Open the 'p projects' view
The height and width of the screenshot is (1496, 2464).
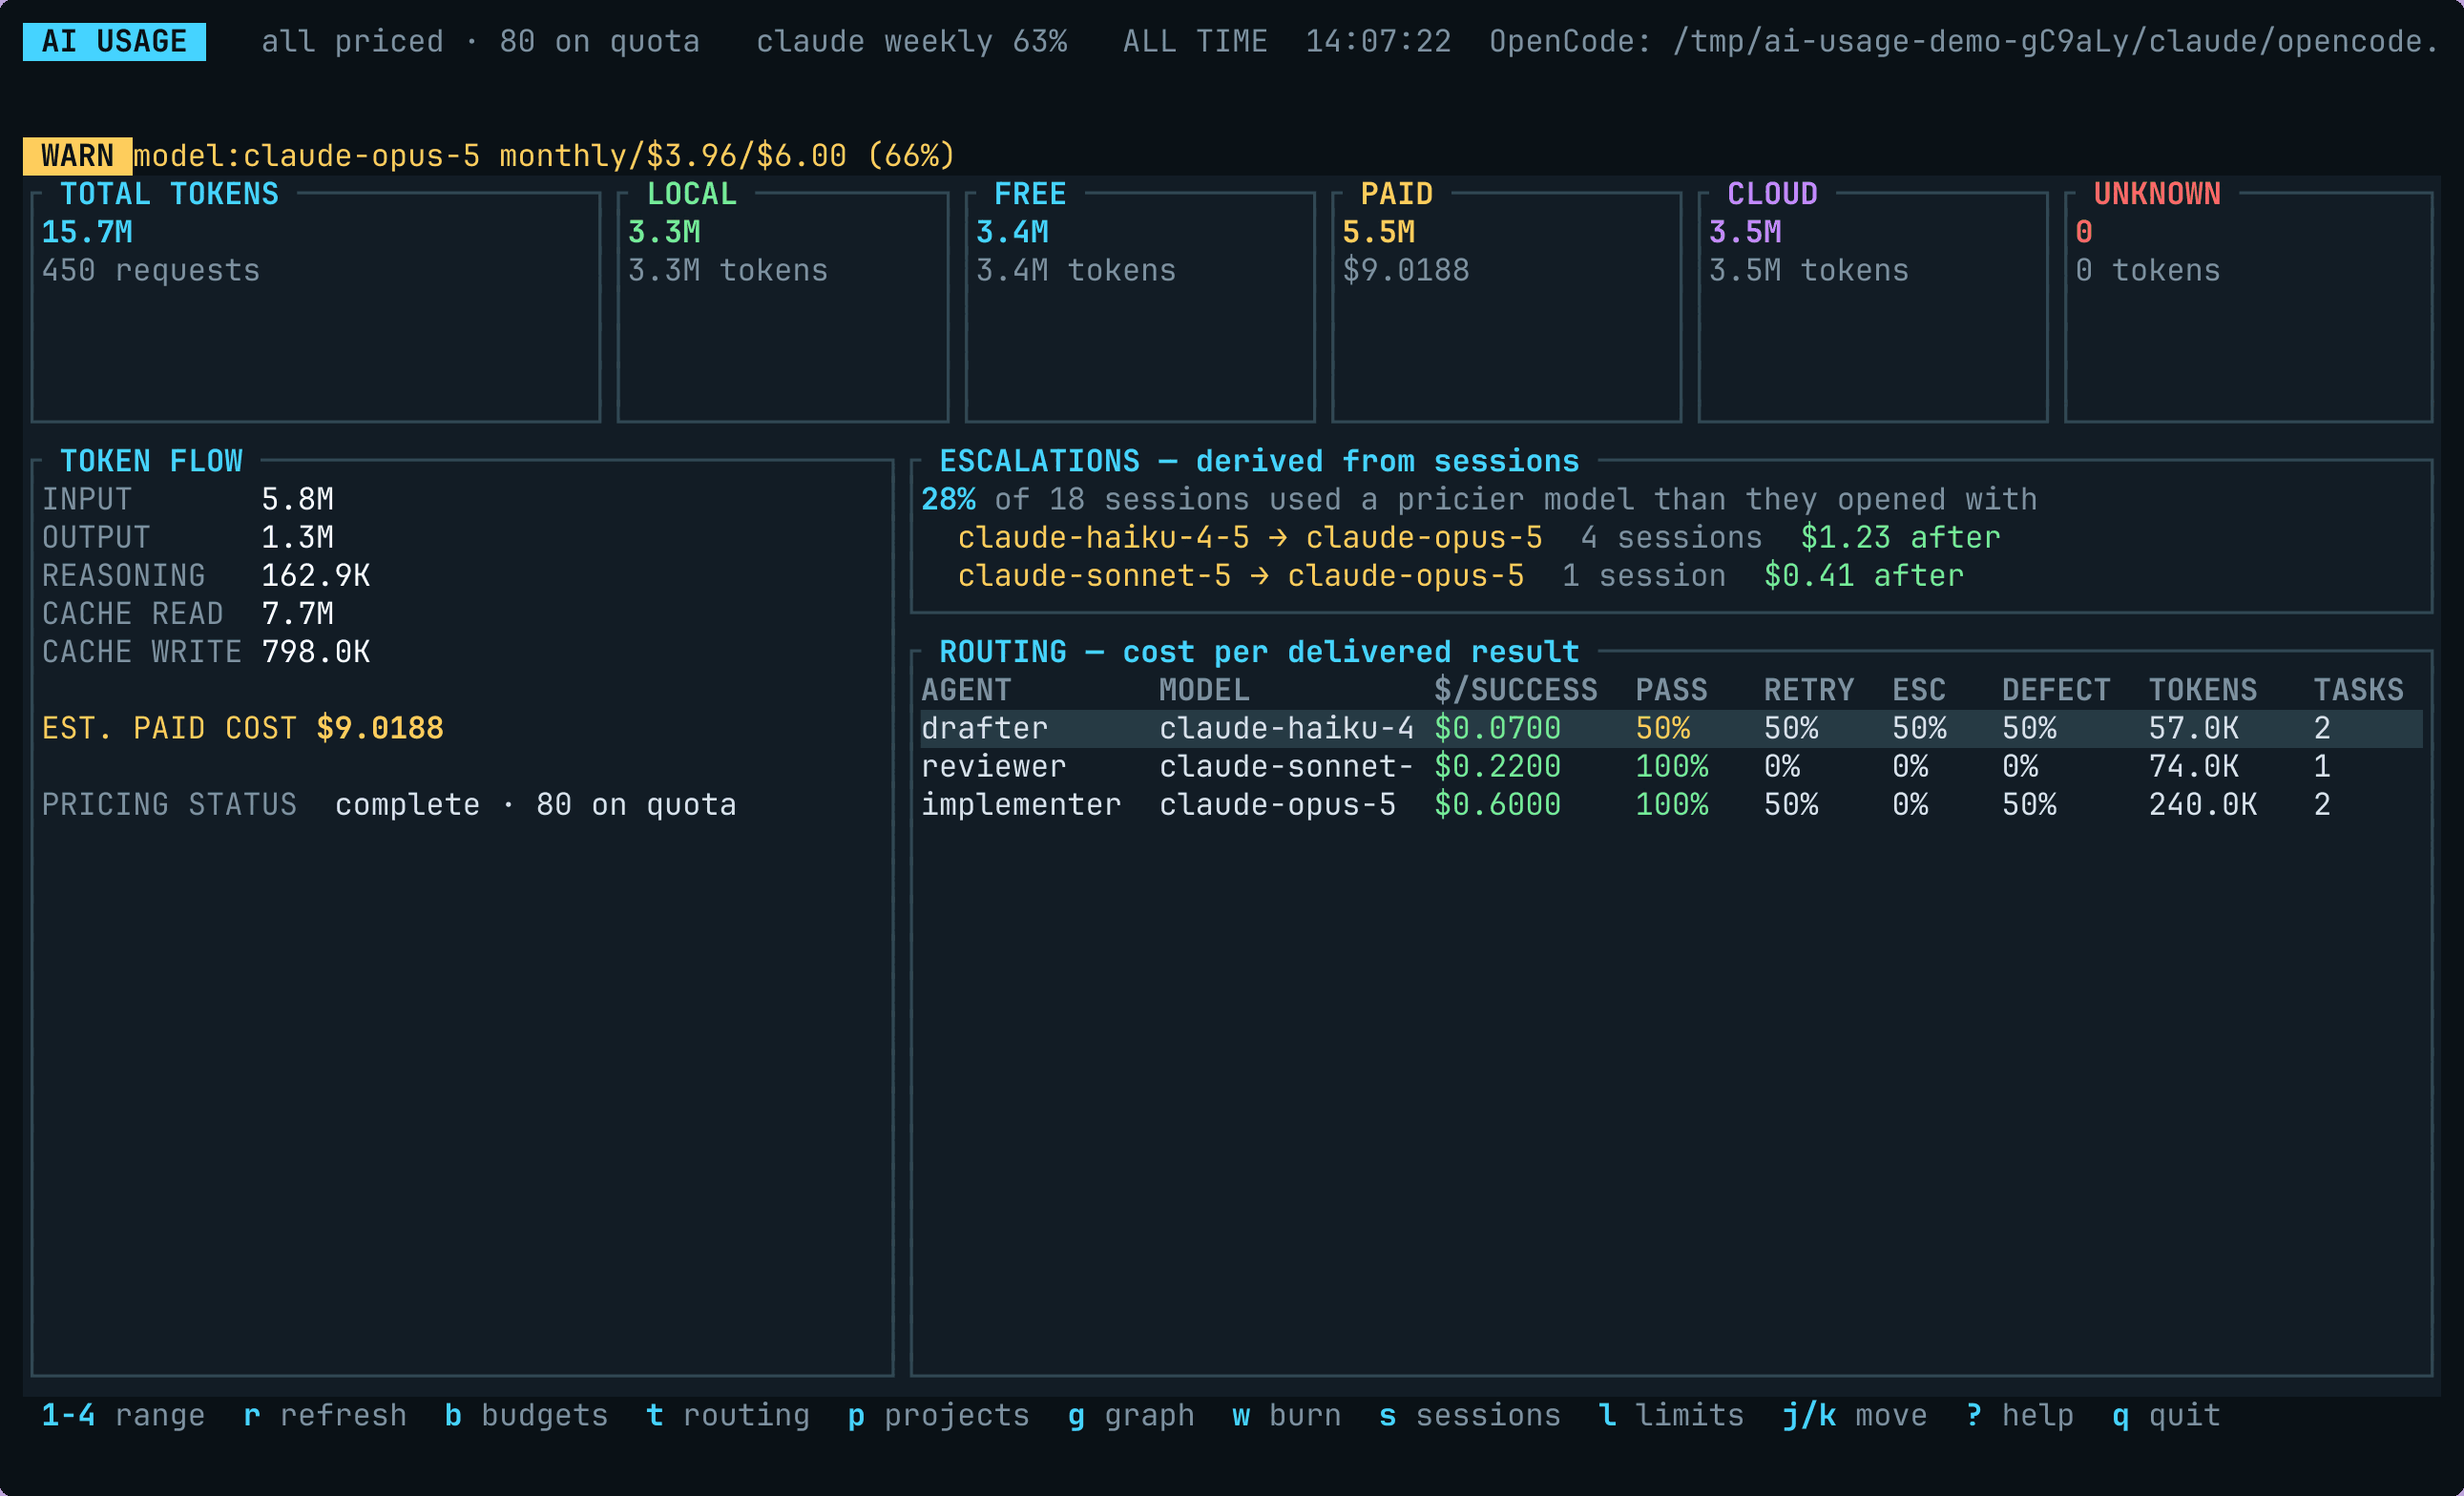coord(938,1415)
